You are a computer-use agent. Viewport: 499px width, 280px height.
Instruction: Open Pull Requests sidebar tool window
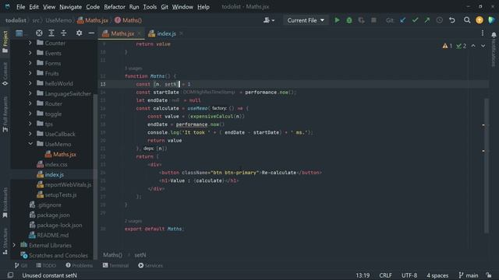click(x=5, y=114)
